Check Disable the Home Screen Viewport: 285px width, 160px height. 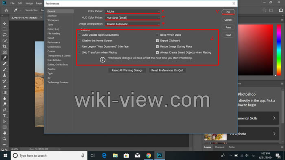(x=79, y=41)
